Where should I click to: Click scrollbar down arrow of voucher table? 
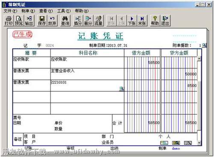tap(199, 142)
